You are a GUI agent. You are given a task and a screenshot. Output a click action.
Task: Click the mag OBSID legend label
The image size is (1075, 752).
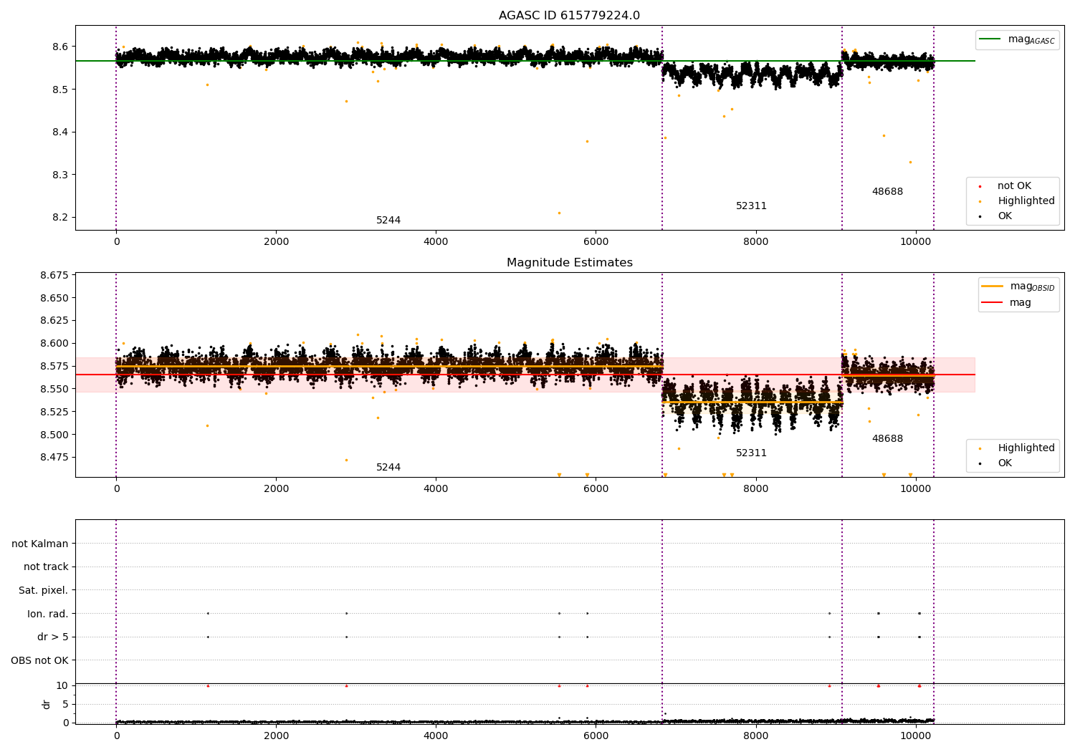[x=1032, y=286]
